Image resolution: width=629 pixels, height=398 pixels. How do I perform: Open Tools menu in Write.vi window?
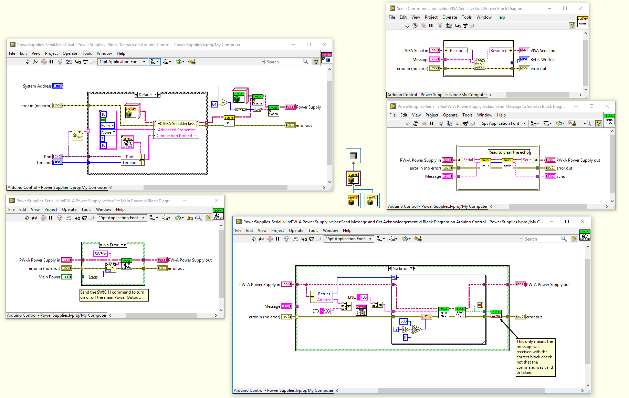click(466, 17)
